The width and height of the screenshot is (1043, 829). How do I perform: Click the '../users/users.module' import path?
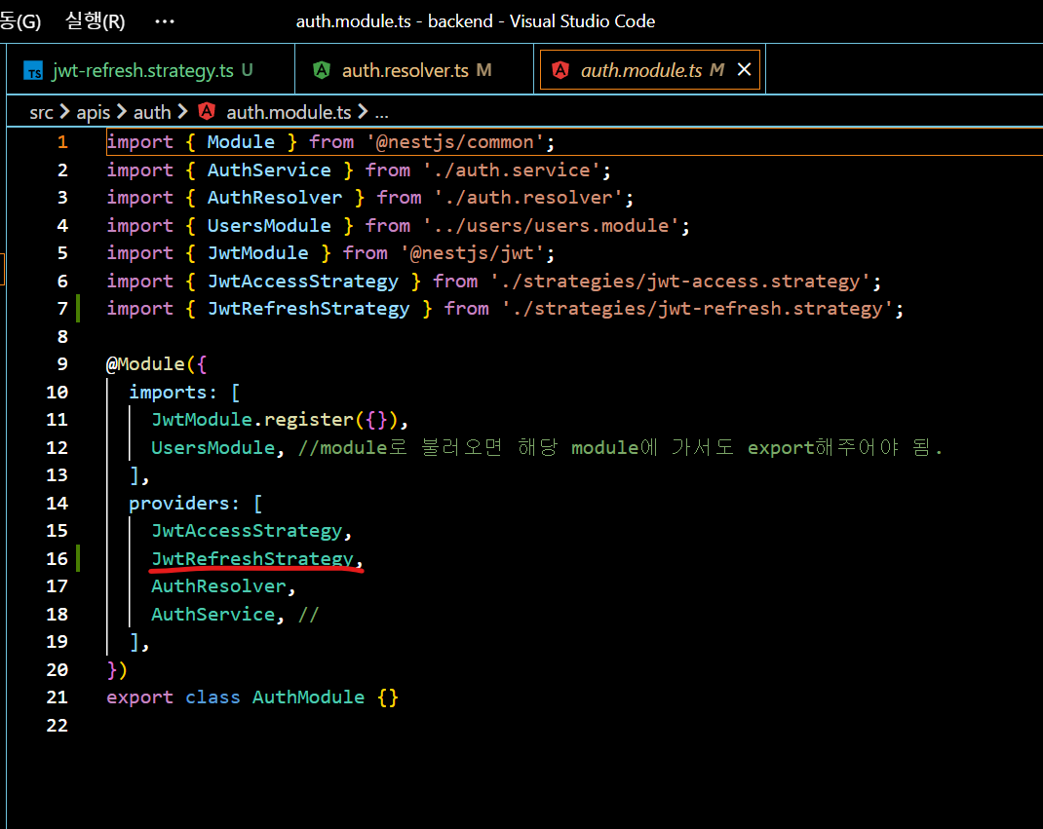pos(552,225)
